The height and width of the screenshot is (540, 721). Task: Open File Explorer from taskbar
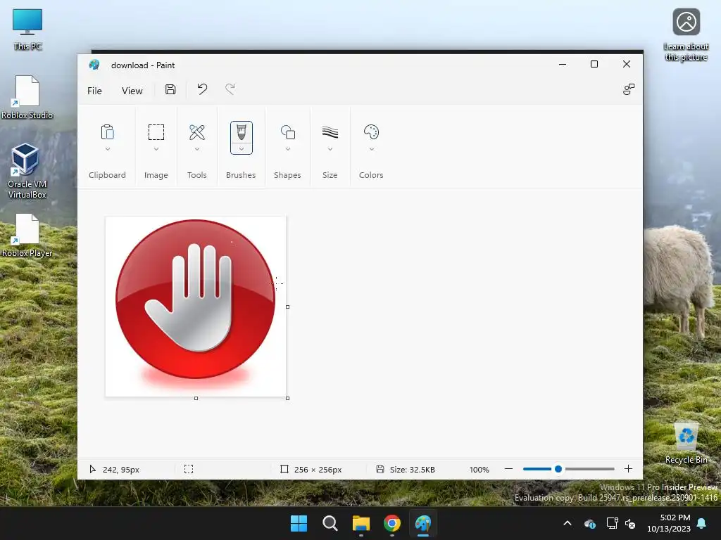click(x=361, y=523)
